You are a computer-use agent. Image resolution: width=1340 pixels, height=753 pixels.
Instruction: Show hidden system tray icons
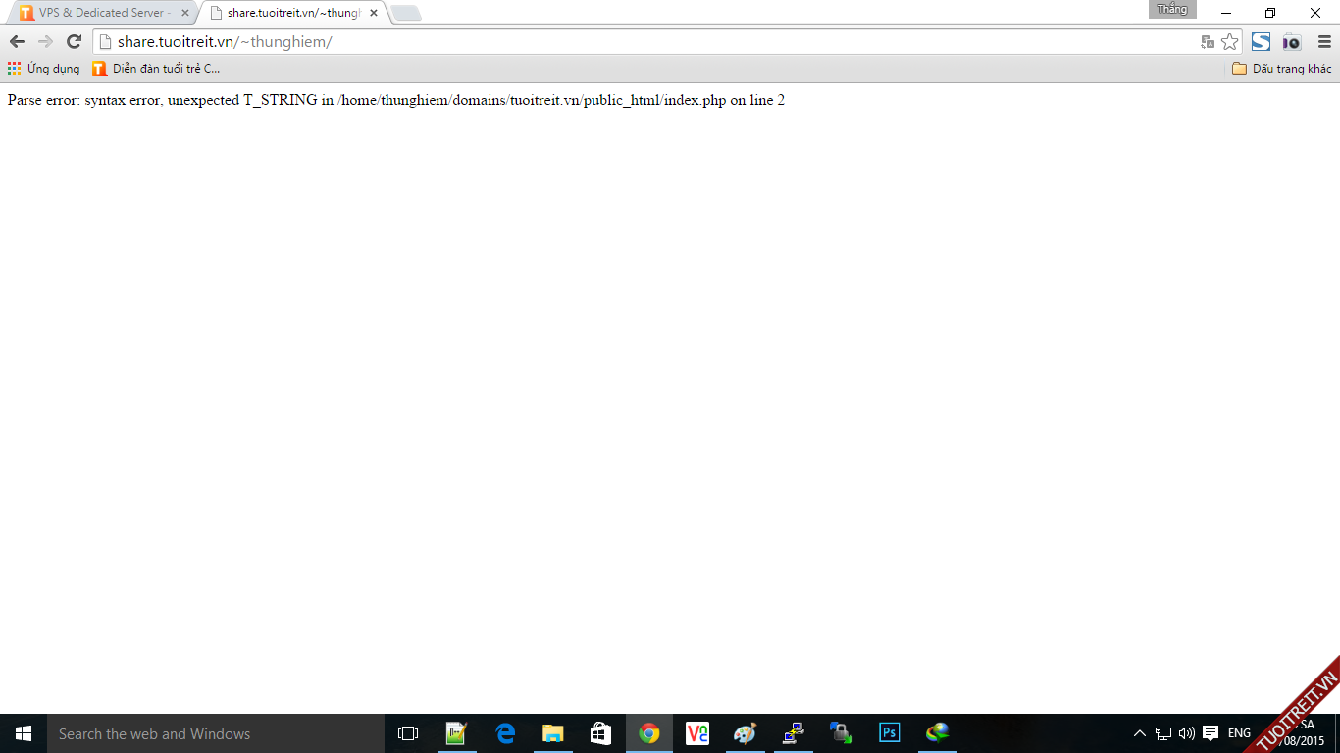click(x=1139, y=733)
